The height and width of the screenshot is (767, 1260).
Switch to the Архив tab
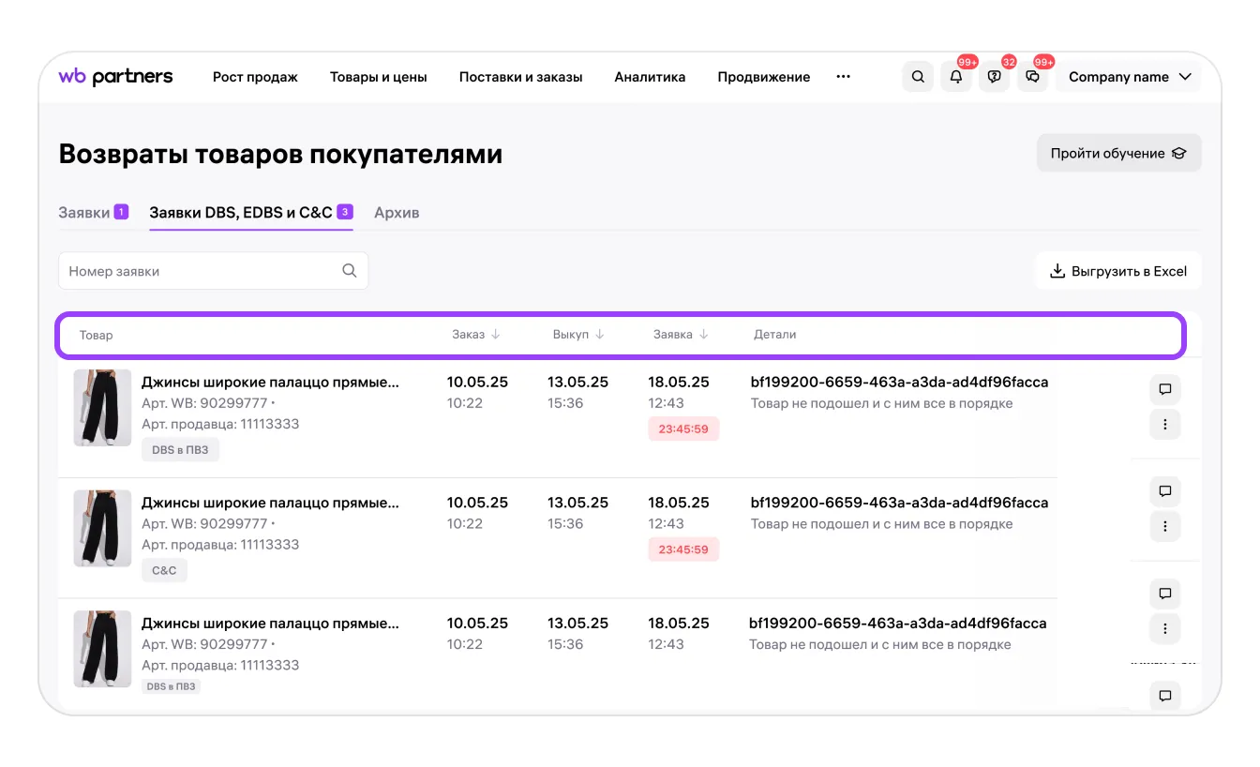397,213
